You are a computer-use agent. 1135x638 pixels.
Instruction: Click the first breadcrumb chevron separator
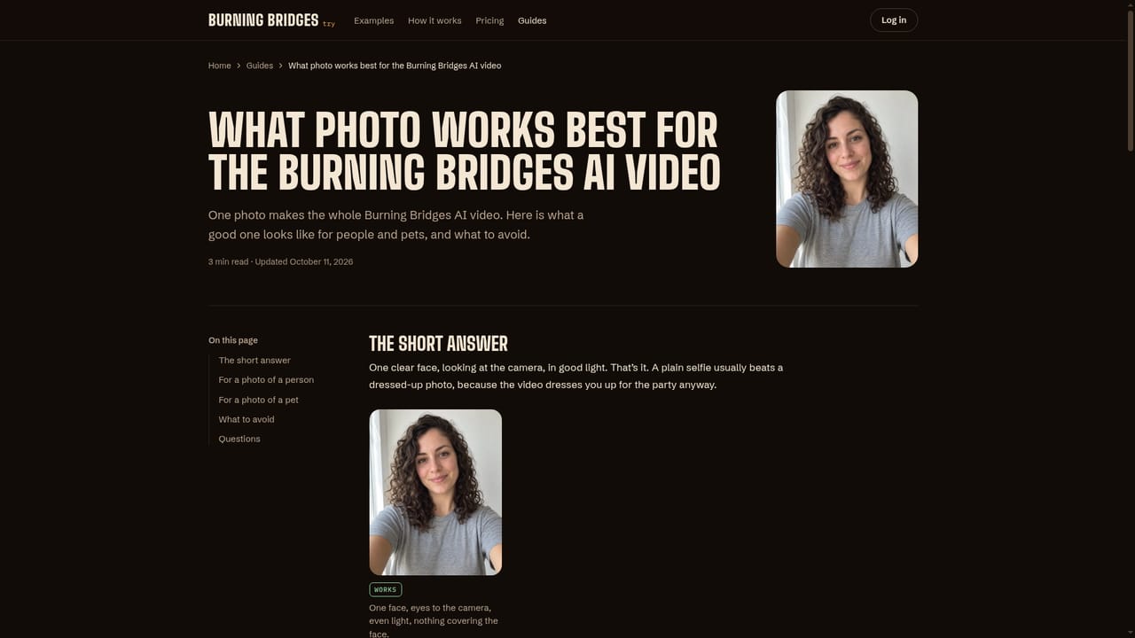(239, 66)
